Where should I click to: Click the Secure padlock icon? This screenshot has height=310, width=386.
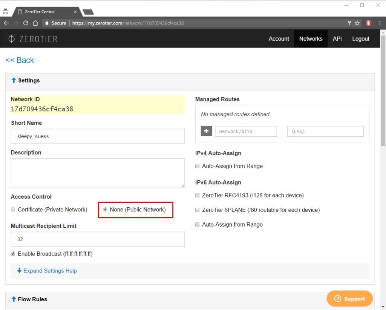[x=47, y=23]
